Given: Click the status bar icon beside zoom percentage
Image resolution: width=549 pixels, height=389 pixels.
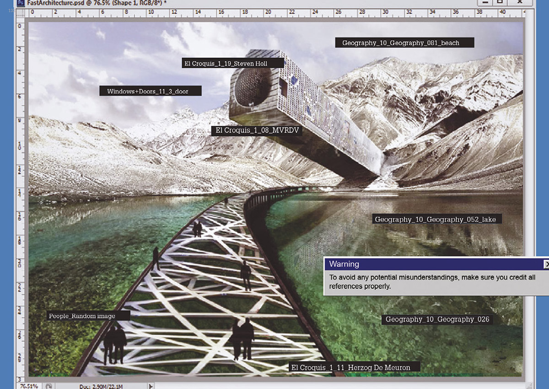Looking at the screenshot, I should tap(49, 386).
